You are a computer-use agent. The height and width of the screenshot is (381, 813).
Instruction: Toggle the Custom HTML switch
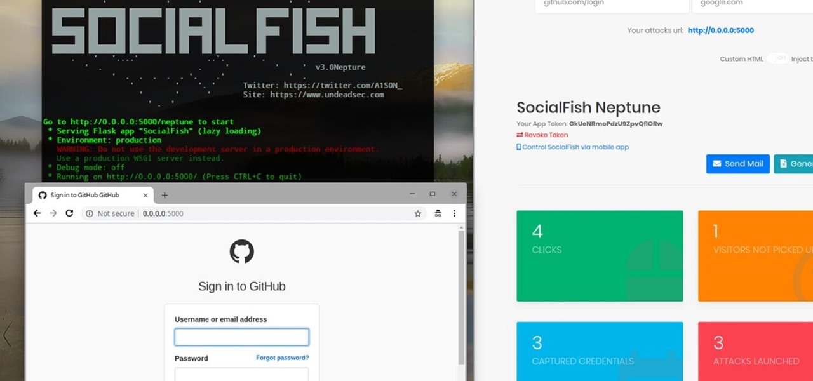(x=777, y=58)
